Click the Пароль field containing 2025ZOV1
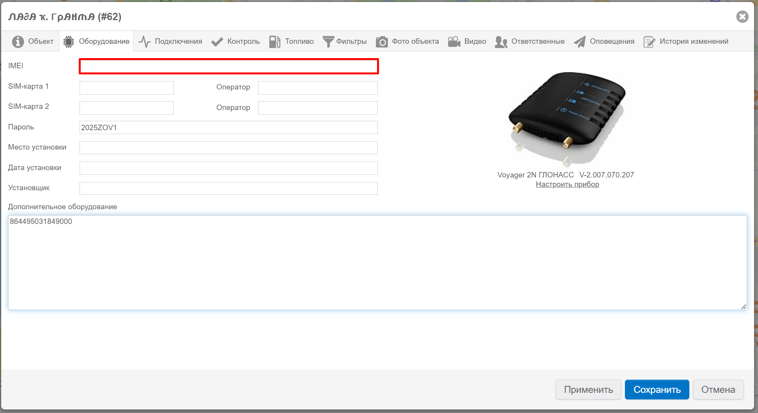Image resolution: width=758 pixels, height=413 pixels. 228,127
